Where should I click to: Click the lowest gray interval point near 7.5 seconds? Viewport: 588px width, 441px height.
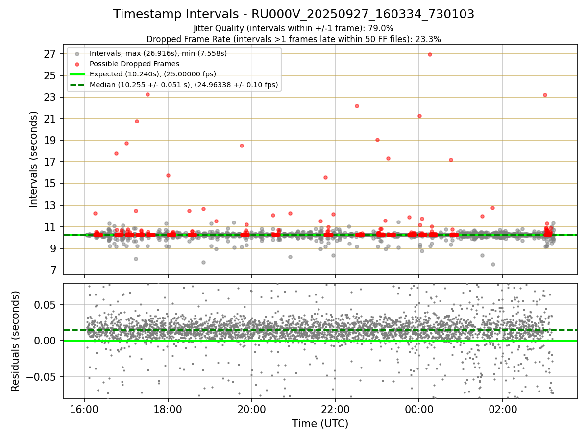pyautogui.click(x=493, y=264)
